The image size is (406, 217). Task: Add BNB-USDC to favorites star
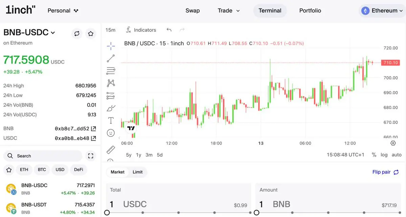pyautogui.click(x=91, y=33)
